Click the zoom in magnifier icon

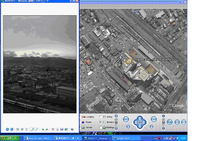tap(32, 129)
